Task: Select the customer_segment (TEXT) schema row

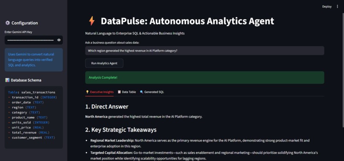Action: pyautogui.click(x=32, y=138)
